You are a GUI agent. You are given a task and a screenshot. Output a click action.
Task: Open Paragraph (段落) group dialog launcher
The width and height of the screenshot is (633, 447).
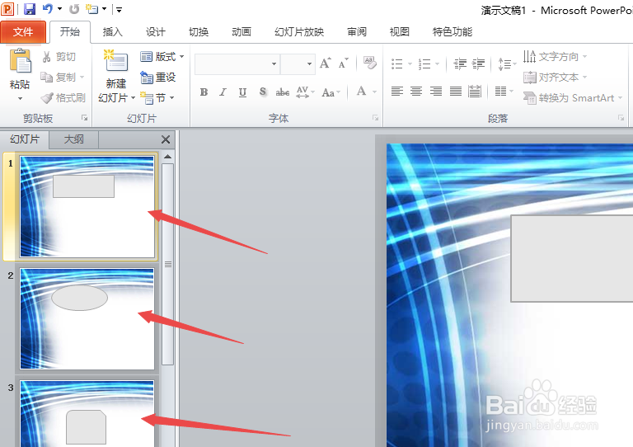point(621,118)
